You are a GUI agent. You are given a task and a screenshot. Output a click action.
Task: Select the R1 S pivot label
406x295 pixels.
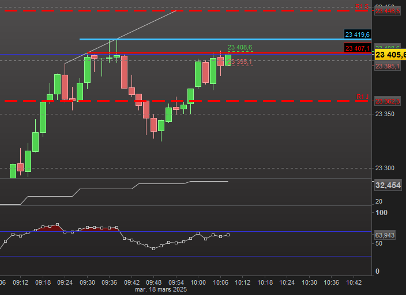(362, 6)
